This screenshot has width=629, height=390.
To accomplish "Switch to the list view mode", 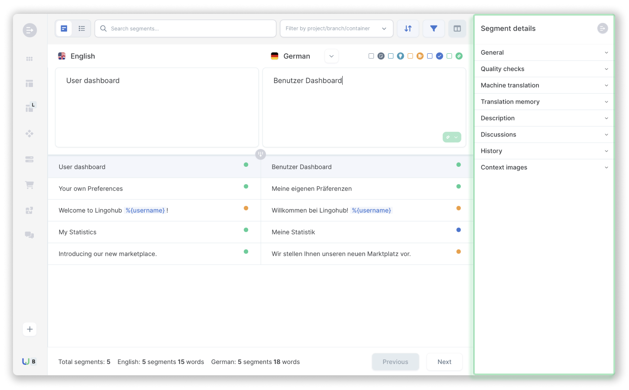I will coord(81,29).
